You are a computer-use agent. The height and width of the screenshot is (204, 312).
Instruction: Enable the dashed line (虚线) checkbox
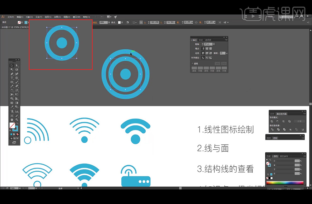193,63
